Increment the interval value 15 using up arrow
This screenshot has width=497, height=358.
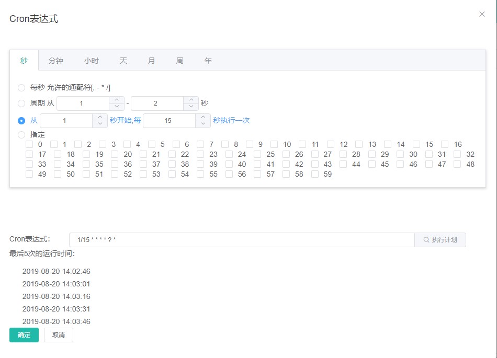pyautogui.click(x=203, y=117)
